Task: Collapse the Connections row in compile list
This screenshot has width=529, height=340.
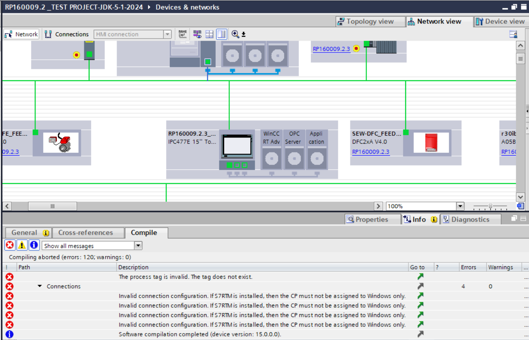Action: 40,286
